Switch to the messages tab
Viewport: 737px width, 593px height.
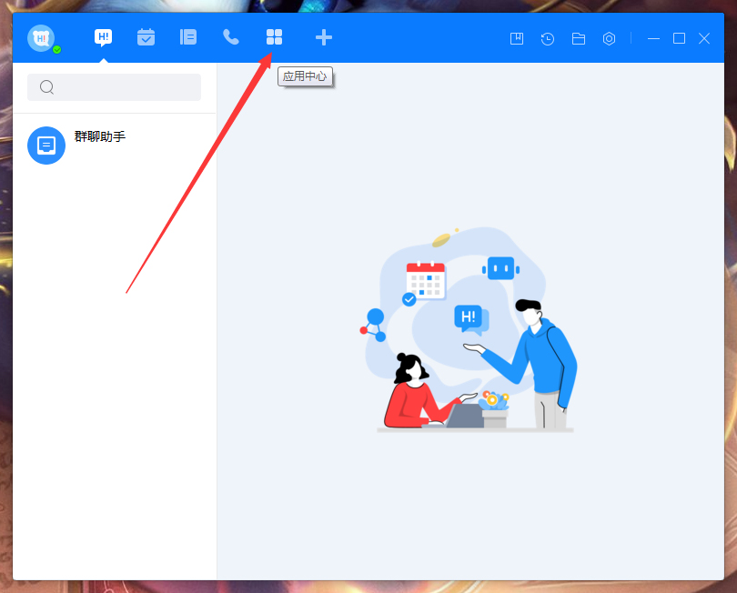[x=103, y=38]
